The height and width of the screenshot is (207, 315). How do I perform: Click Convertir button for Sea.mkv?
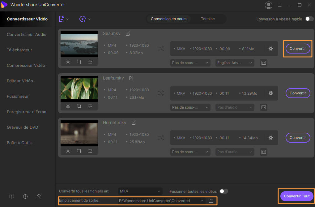click(298, 49)
